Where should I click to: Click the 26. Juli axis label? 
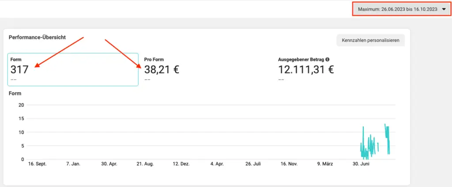pos(253,164)
